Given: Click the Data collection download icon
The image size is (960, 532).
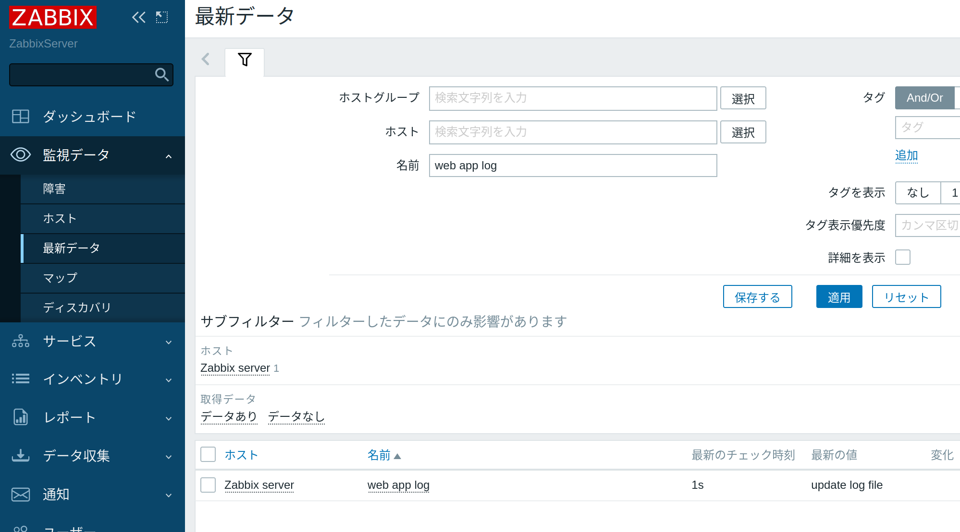Looking at the screenshot, I should (21, 456).
